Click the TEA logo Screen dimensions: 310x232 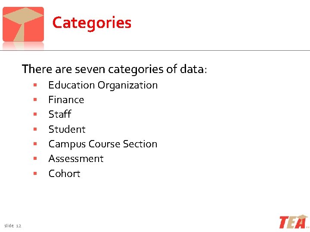pyautogui.click(x=294, y=221)
